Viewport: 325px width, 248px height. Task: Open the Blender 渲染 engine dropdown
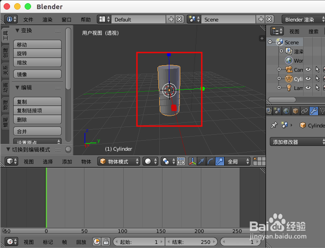[303, 20]
